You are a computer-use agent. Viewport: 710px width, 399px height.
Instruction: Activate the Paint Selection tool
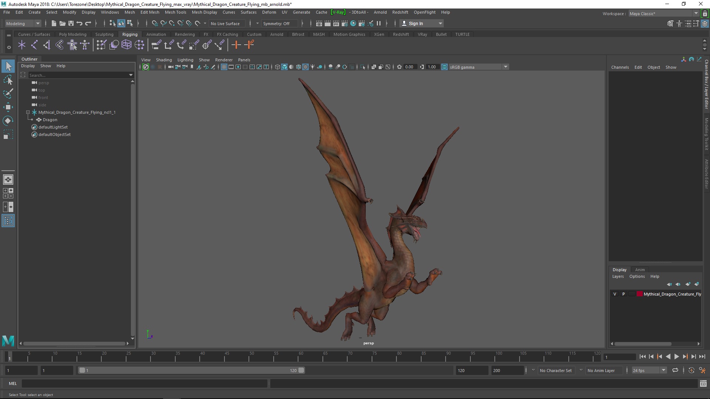coord(8,93)
